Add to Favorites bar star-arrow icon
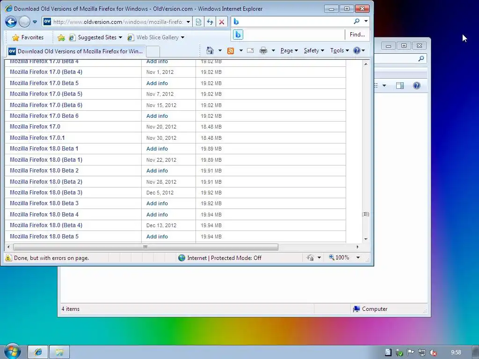 [61, 37]
